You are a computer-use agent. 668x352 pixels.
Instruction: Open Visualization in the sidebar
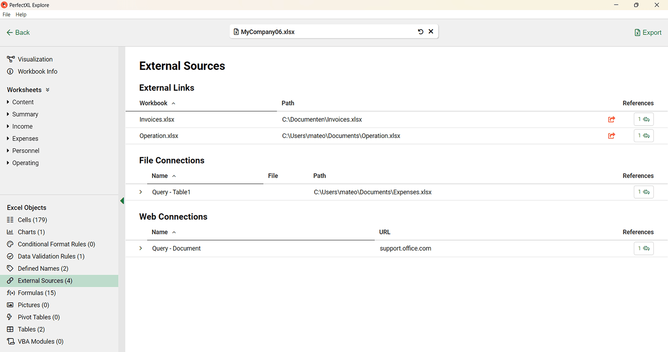point(35,59)
